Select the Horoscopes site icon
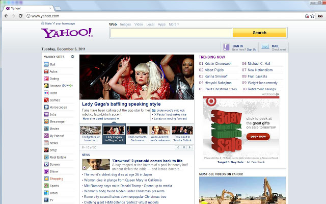The image size is (326, 204). pyautogui.click(x=46, y=107)
